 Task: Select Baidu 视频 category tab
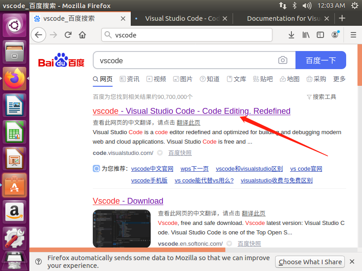click(156, 79)
